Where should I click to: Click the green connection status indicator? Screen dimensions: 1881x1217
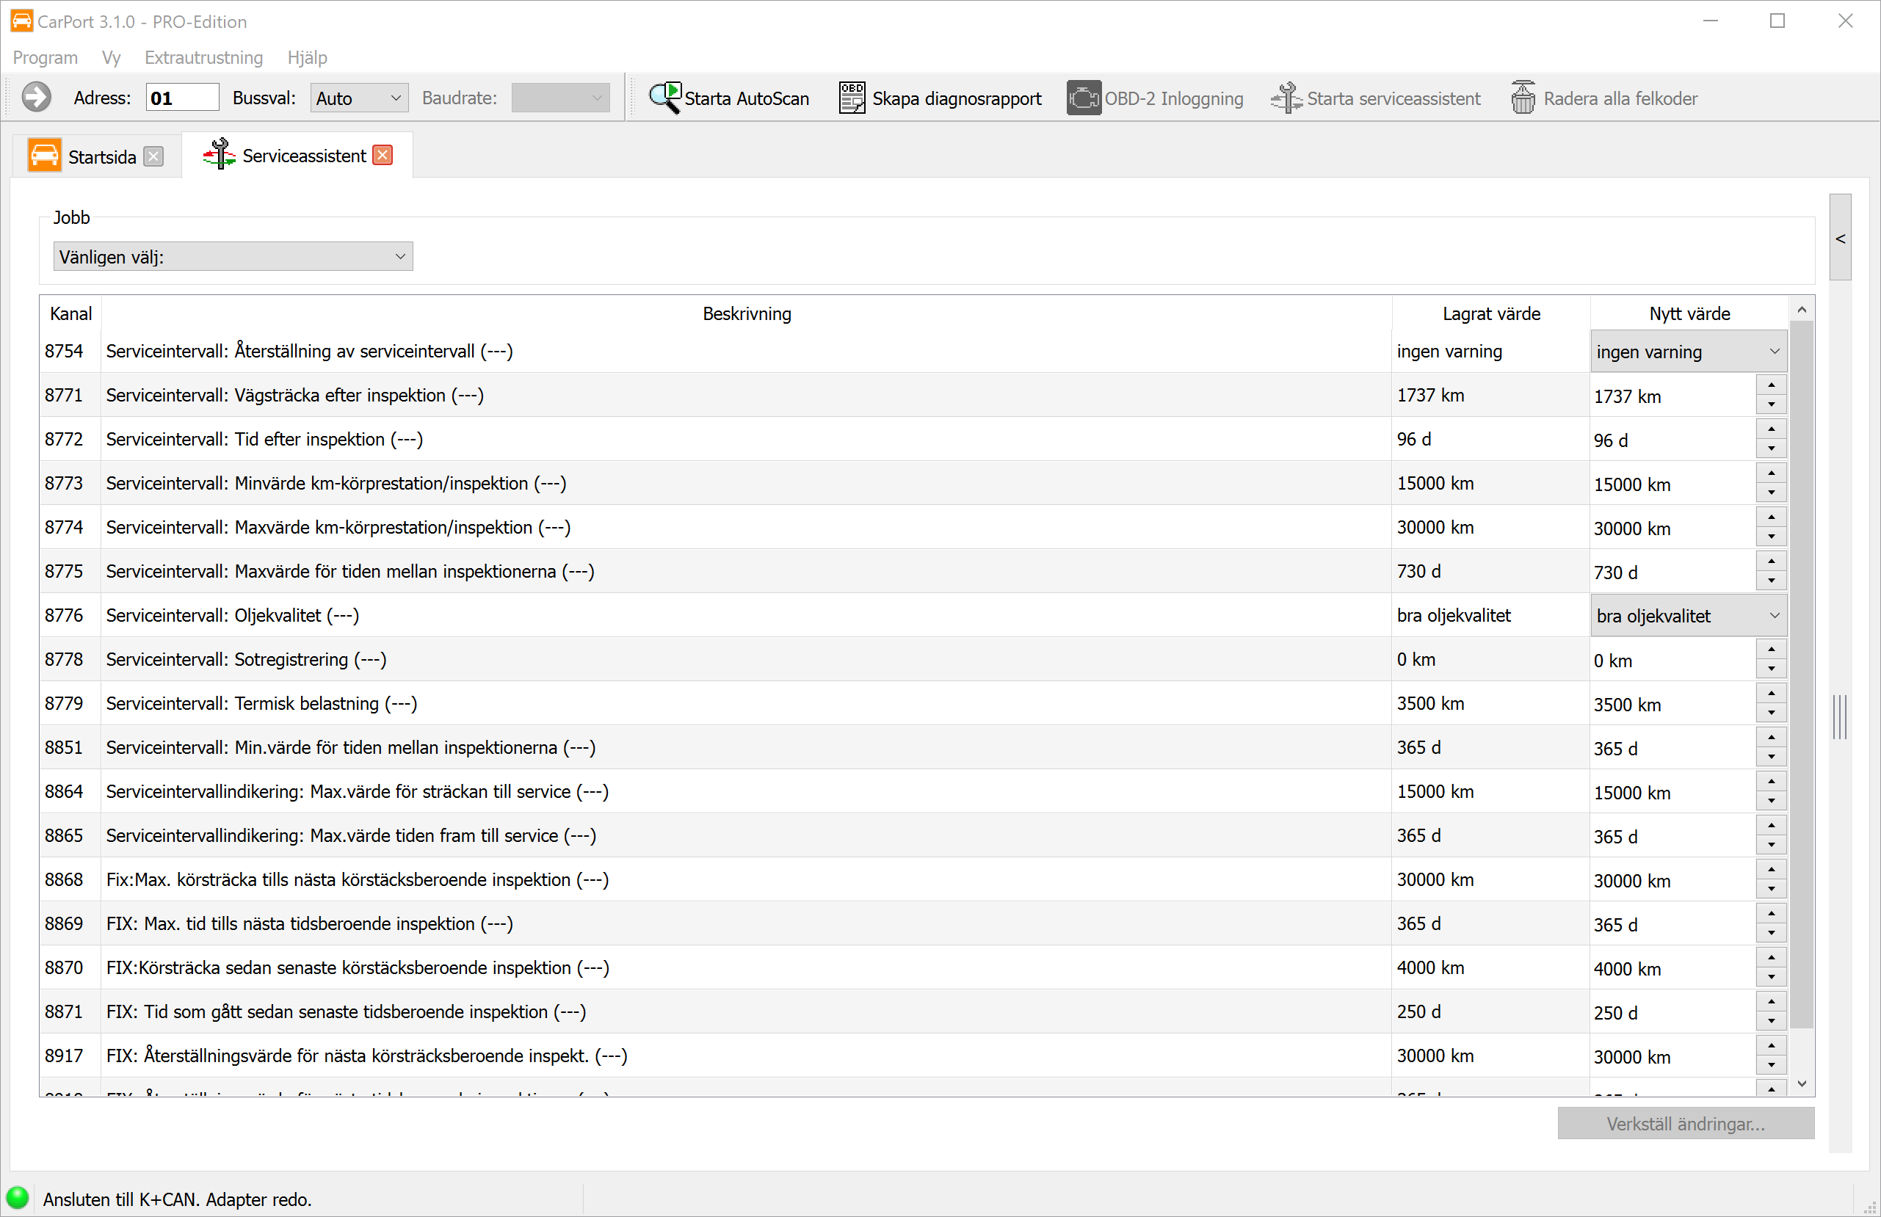pos(18,1198)
